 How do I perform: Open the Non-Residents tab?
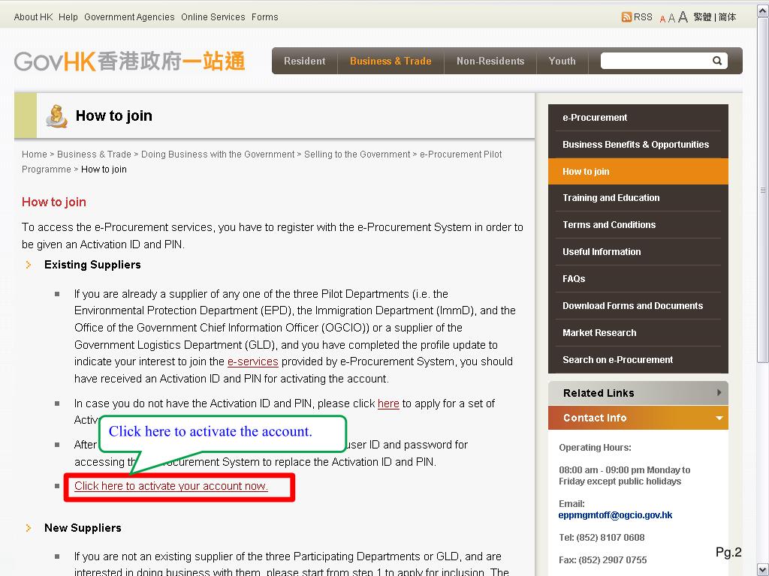[x=490, y=61]
